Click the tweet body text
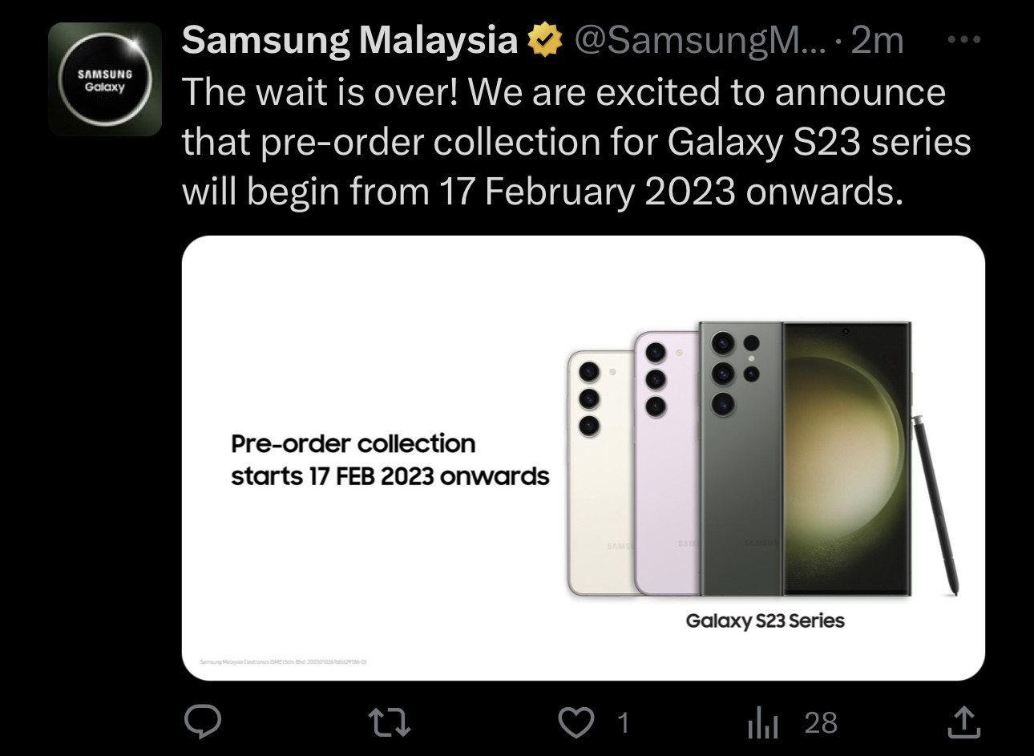 click(576, 142)
